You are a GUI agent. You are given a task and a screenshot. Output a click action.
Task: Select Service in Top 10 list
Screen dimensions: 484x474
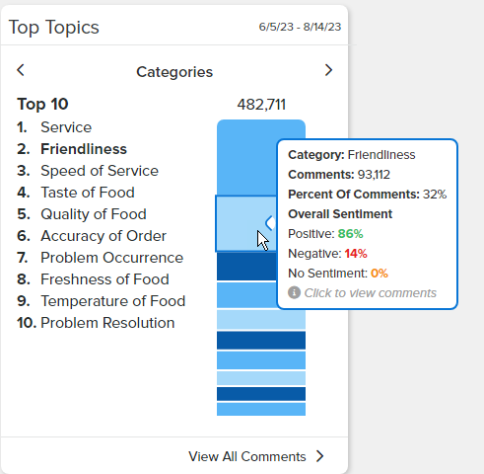coord(66,127)
